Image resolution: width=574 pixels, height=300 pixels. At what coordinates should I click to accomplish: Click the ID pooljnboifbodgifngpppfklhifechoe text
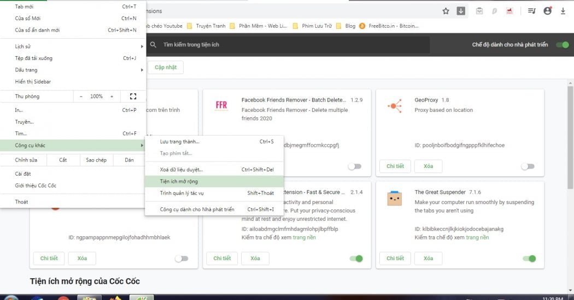pyautogui.click(x=459, y=146)
